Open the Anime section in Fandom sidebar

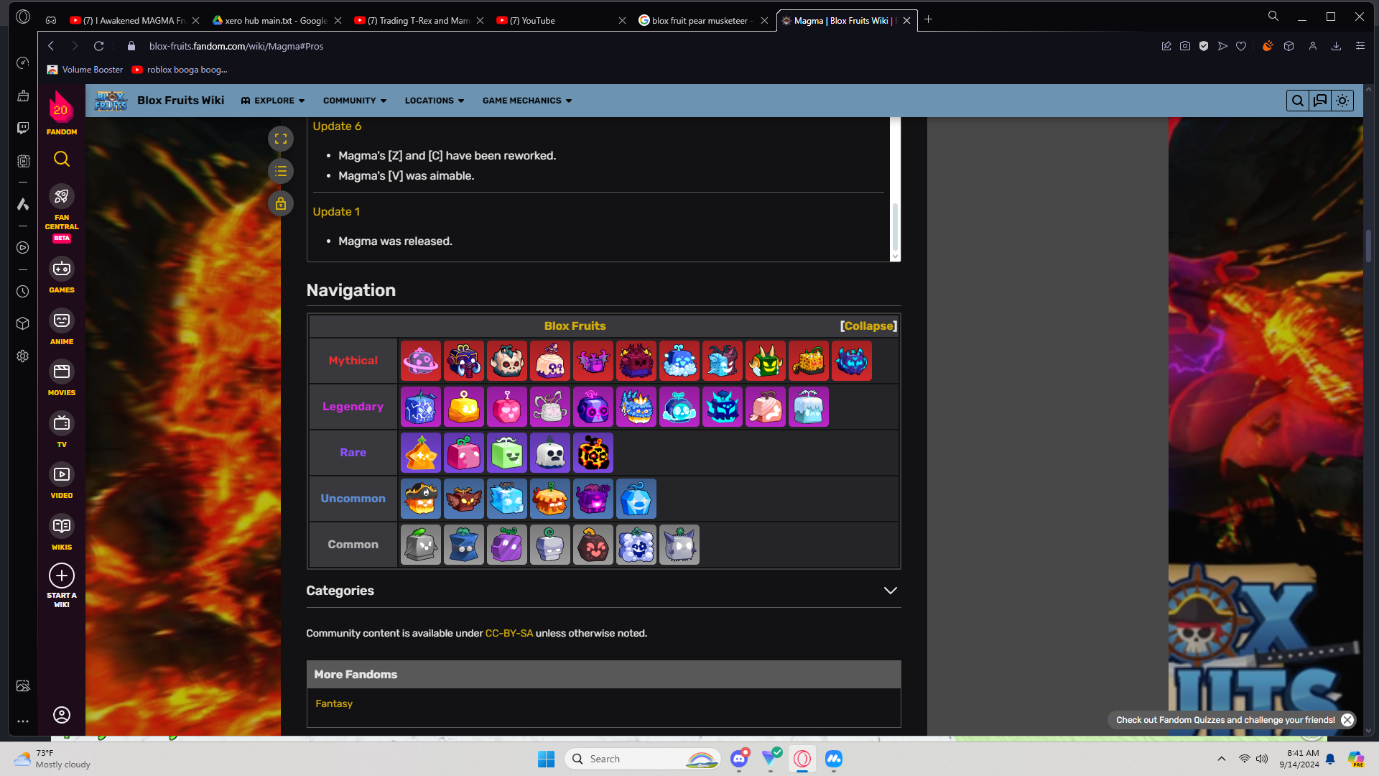pyautogui.click(x=62, y=328)
